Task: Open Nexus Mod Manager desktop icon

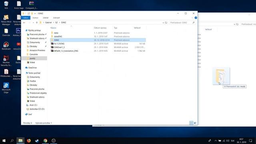Action: [6, 20]
